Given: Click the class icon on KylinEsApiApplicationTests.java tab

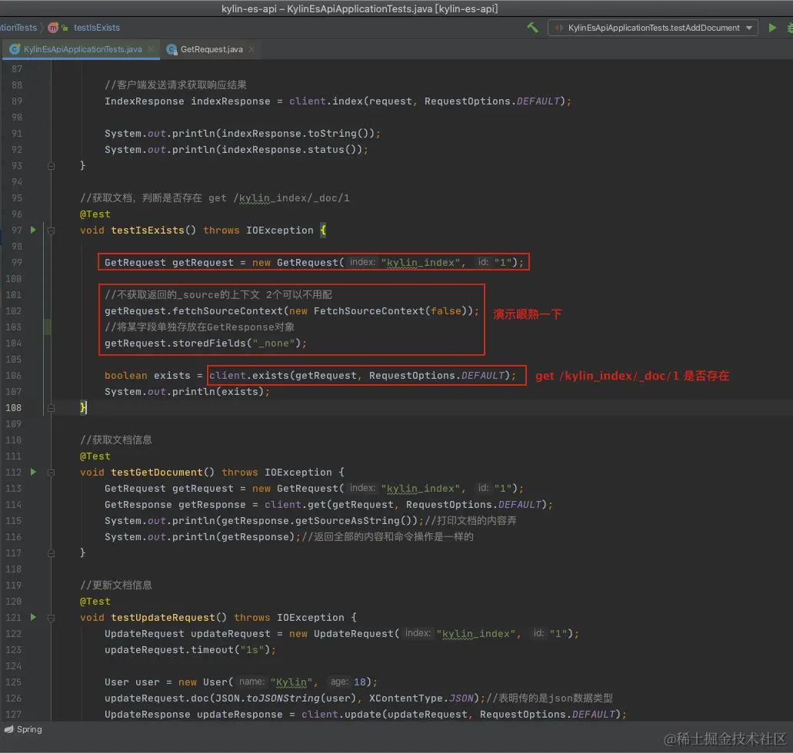Looking at the screenshot, I should 15,49.
